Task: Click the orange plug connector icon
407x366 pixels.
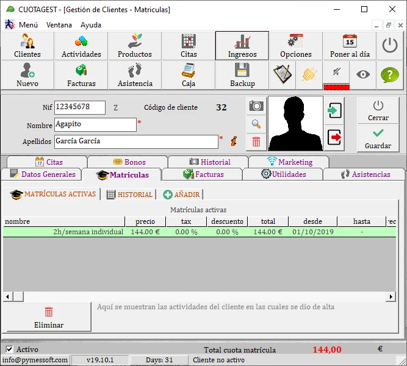Action: click(x=309, y=75)
